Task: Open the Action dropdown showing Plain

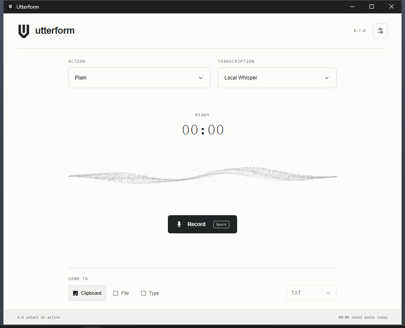Action: point(139,78)
